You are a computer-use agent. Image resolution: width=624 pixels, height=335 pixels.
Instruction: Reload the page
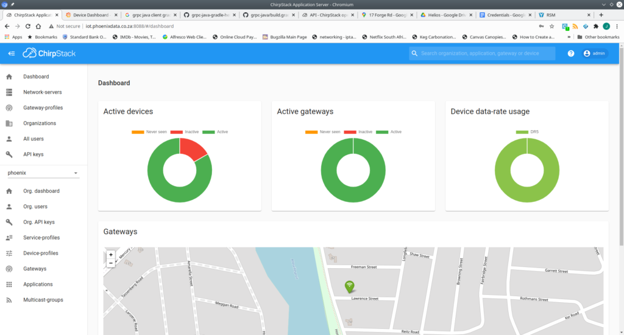[x=28, y=26]
